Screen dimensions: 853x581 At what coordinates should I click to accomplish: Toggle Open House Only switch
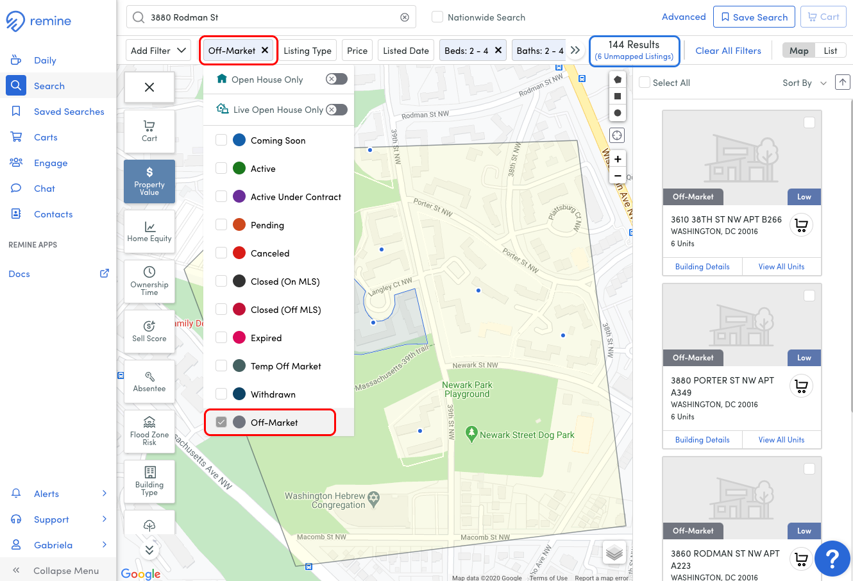click(x=337, y=79)
